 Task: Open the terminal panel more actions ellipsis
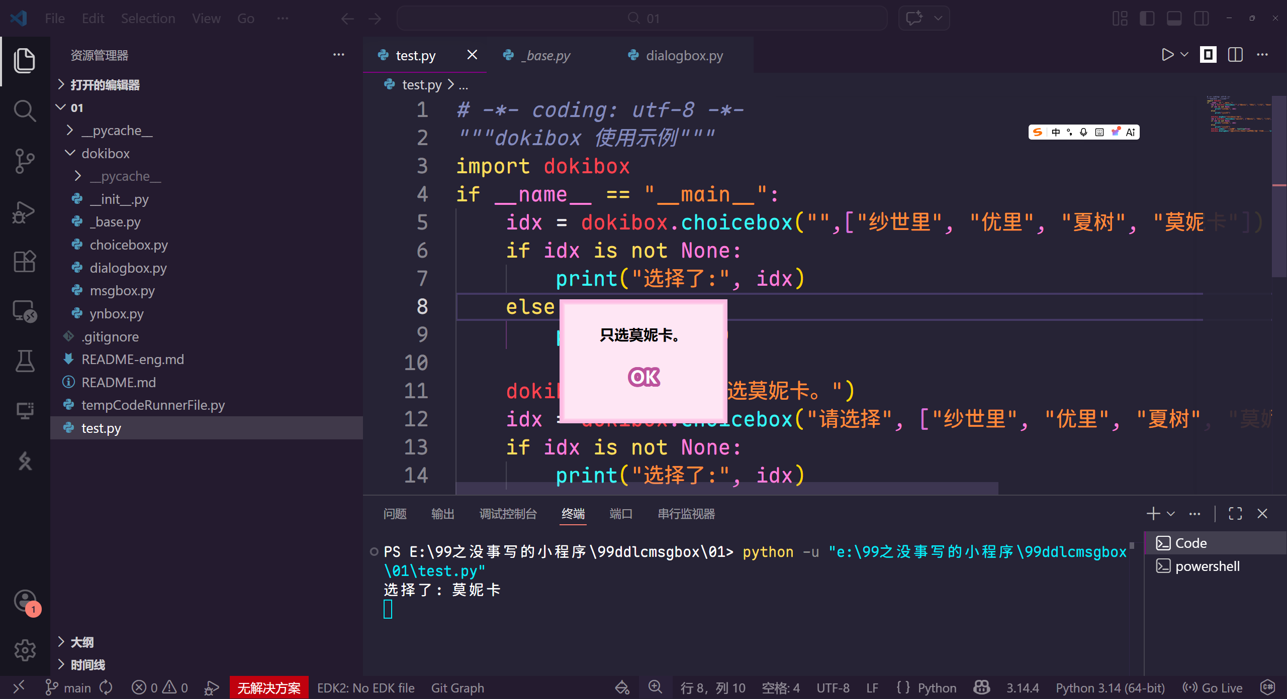pyautogui.click(x=1194, y=513)
